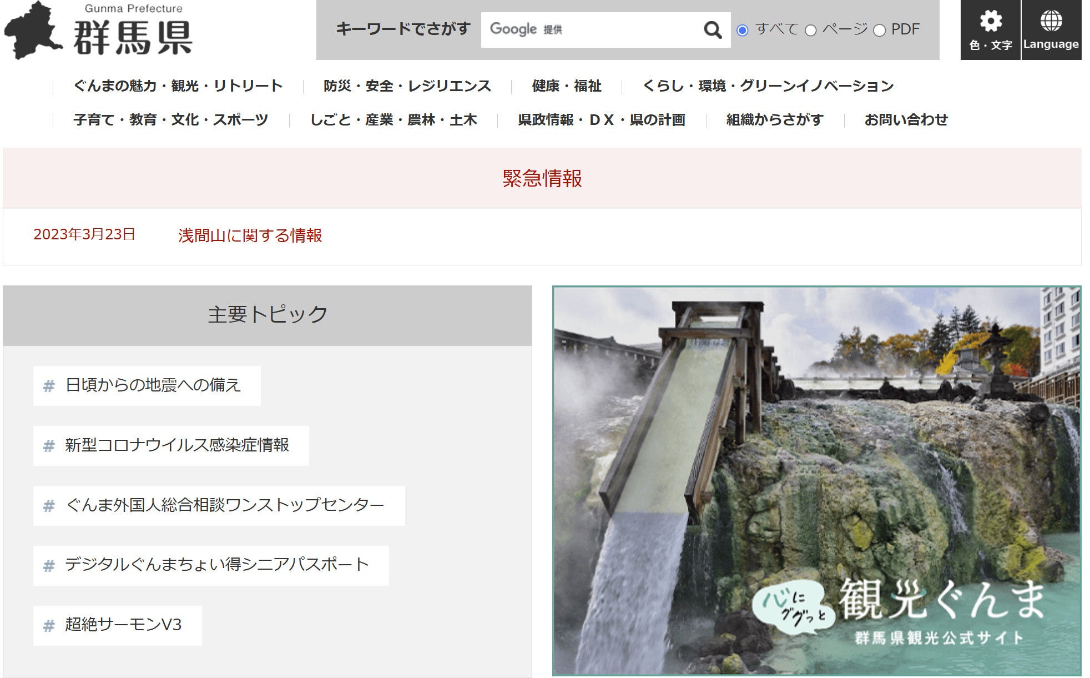Select the PDF radio button
The image size is (1090, 678).
click(879, 31)
